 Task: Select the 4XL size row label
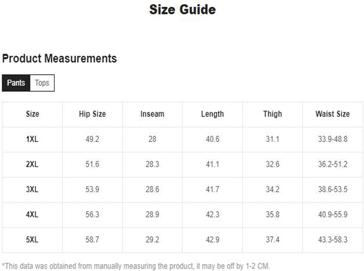pos(32,214)
